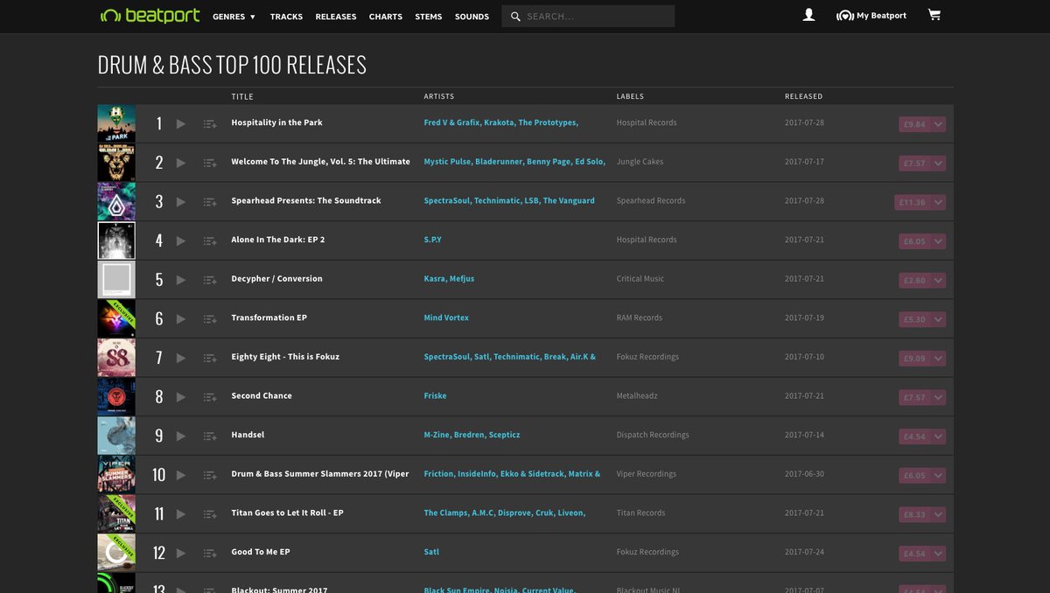The width and height of the screenshot is (1050, 593).
Task: Click the Beatport logo
Action: [x=150, y=16]
